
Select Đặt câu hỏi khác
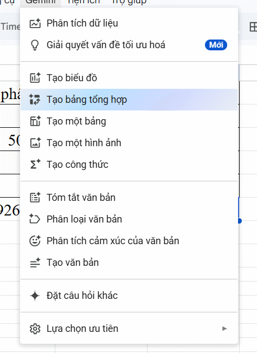point(129,296)
